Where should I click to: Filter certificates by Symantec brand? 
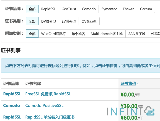(x=109, y=9)
